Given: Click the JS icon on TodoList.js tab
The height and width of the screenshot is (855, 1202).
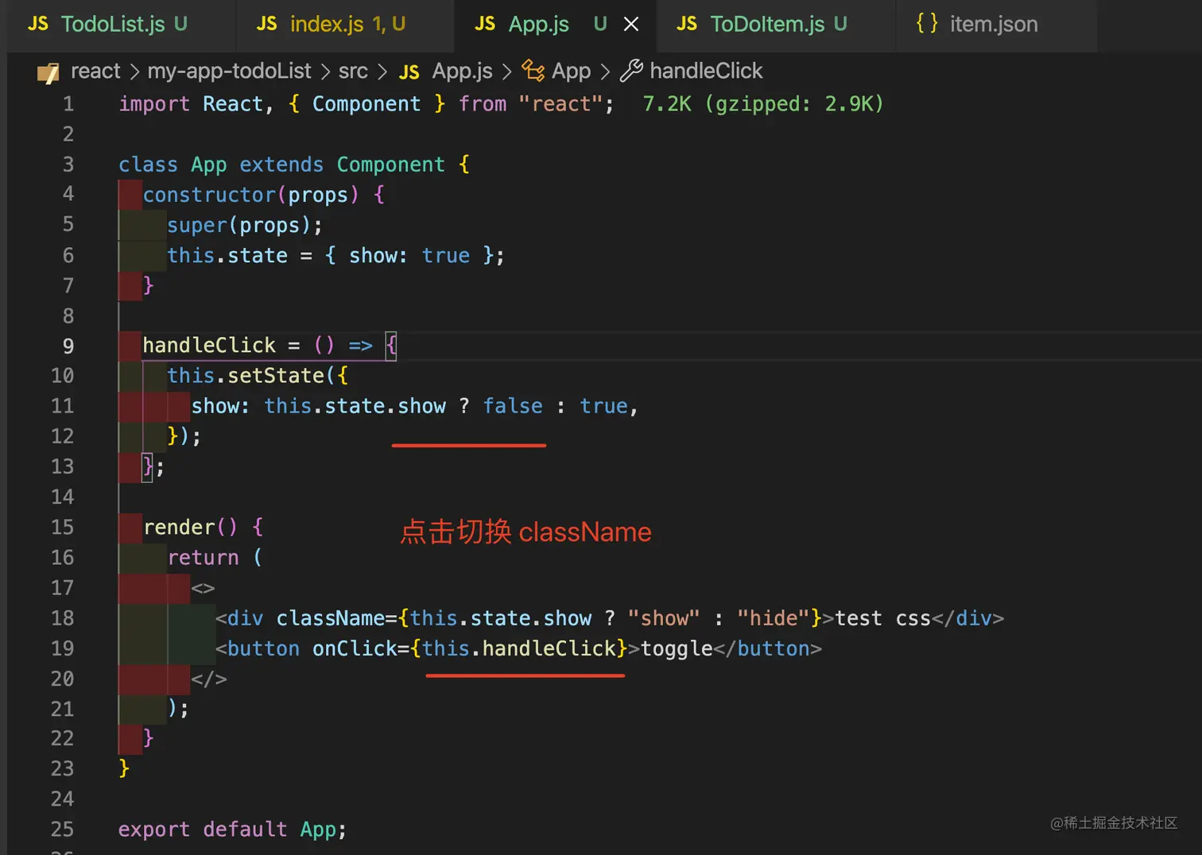Looking at the screenshot, I should tap(38, 24).
